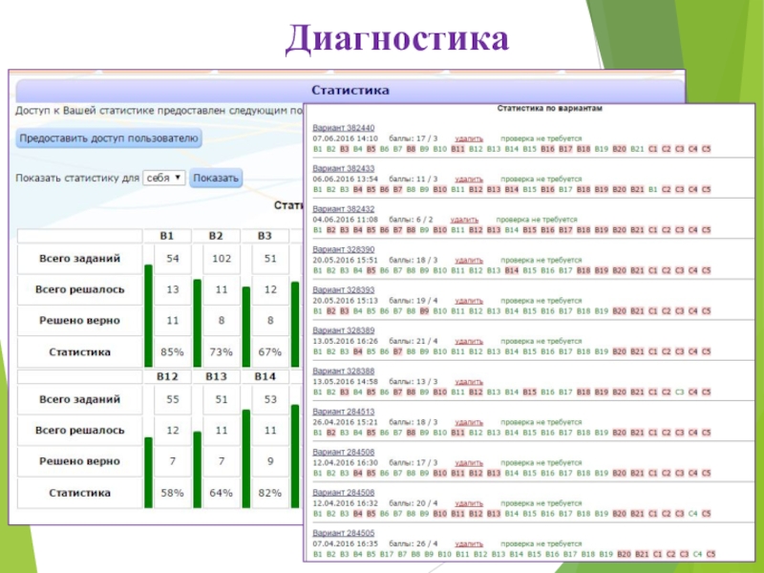Select the 'баллы: 21 / 4' score text
Viewport: 764px width, 573px height.
414,341
